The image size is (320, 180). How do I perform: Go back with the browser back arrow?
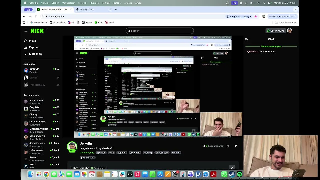pos(24,16)
